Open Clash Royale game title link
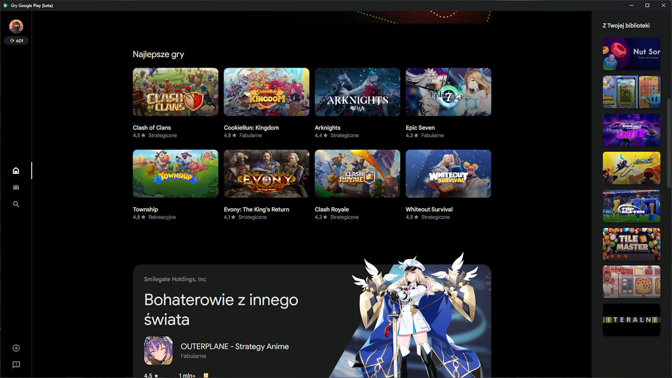 332,210
